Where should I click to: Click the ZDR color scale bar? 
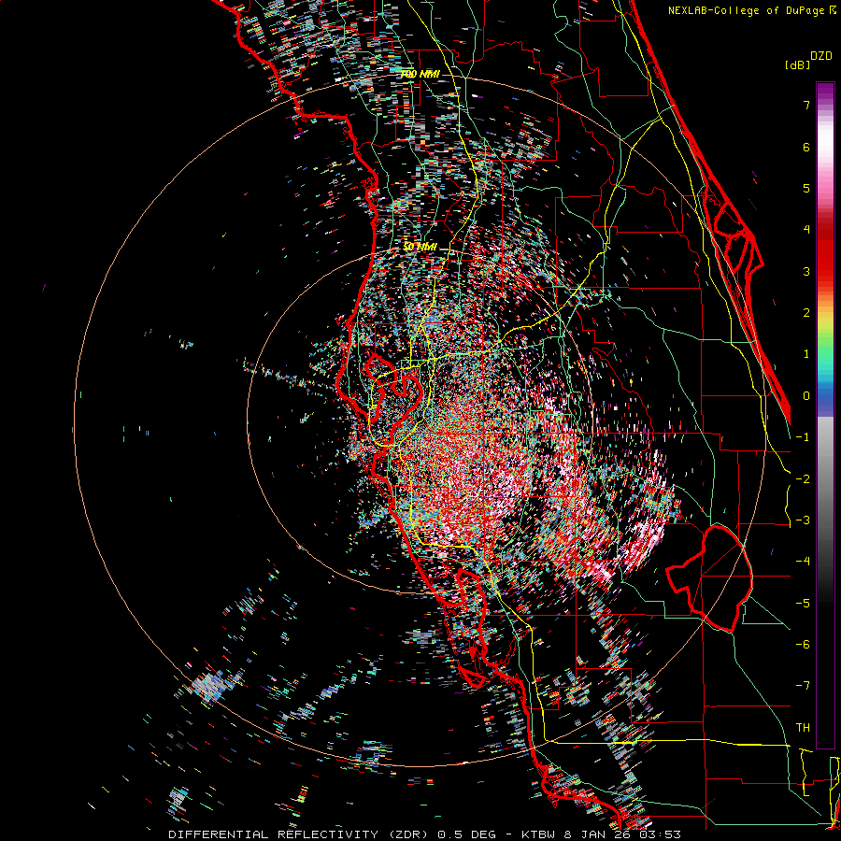(825, 415)
